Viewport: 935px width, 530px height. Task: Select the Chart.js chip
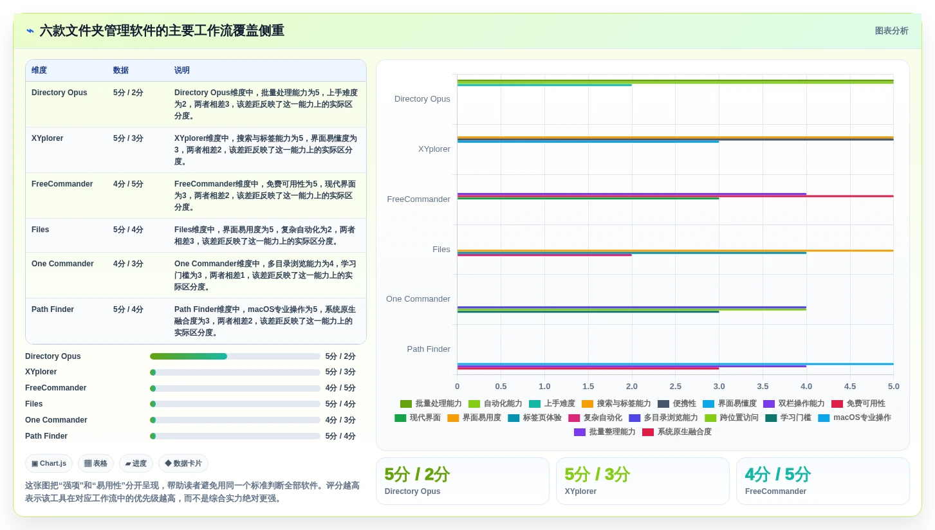point(49,464)
